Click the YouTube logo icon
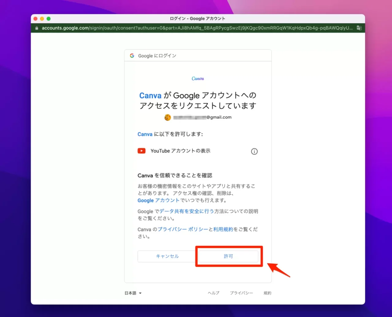This screenshot has width=392, height=317. tap(141, 151)
